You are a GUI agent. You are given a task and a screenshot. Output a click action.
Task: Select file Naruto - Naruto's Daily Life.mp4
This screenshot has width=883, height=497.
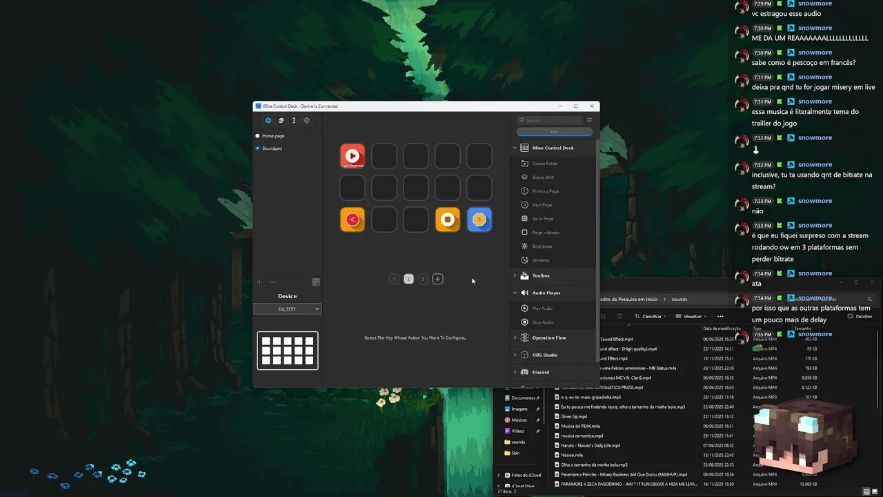coord(587,445)
